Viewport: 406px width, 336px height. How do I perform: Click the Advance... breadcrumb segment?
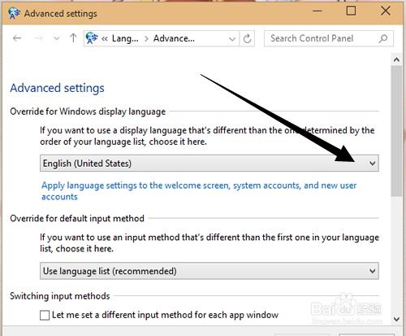(x=174, y=38)
